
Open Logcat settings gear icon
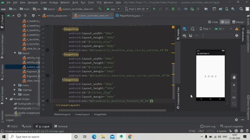pyautogui.click(x=236, y=120)
